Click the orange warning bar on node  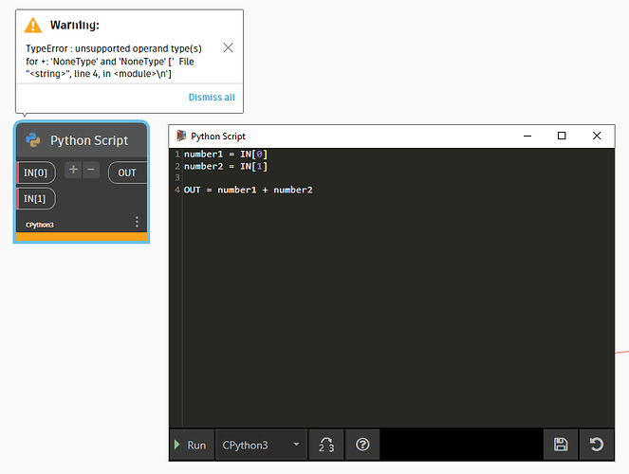(82, 237)
